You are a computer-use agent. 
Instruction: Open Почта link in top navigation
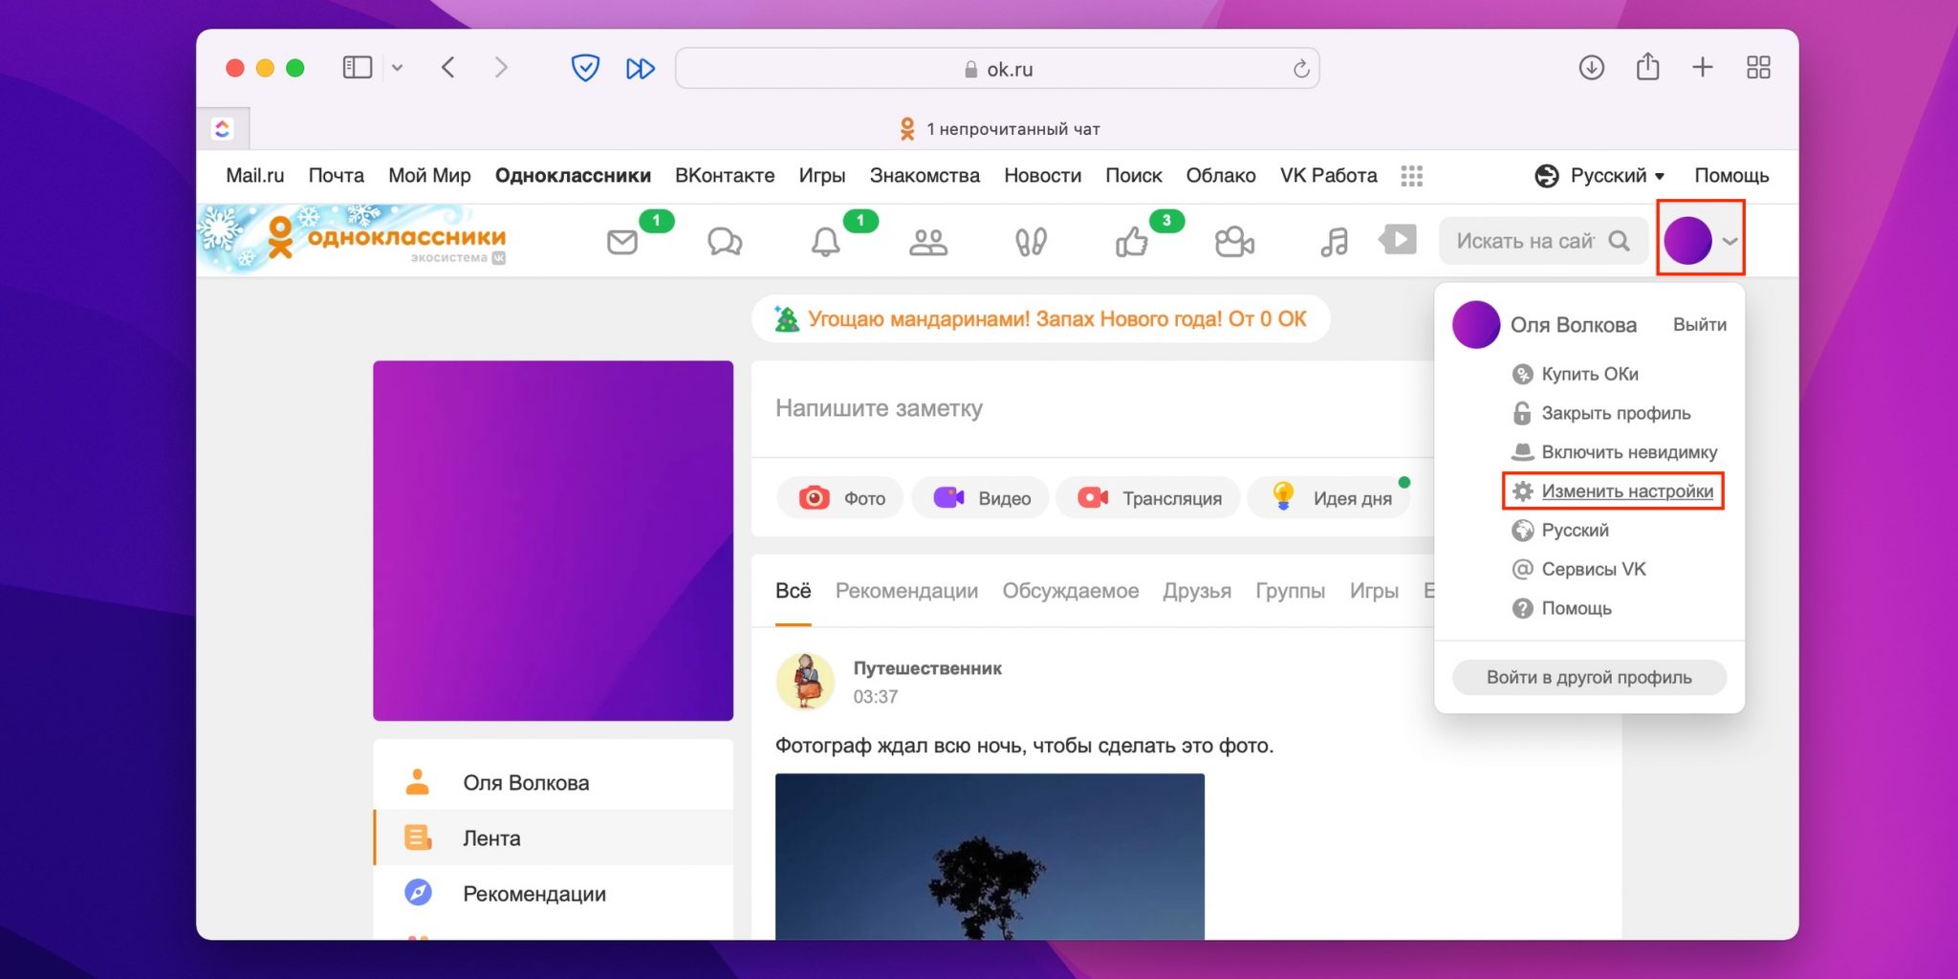click(x=336, y=176)
